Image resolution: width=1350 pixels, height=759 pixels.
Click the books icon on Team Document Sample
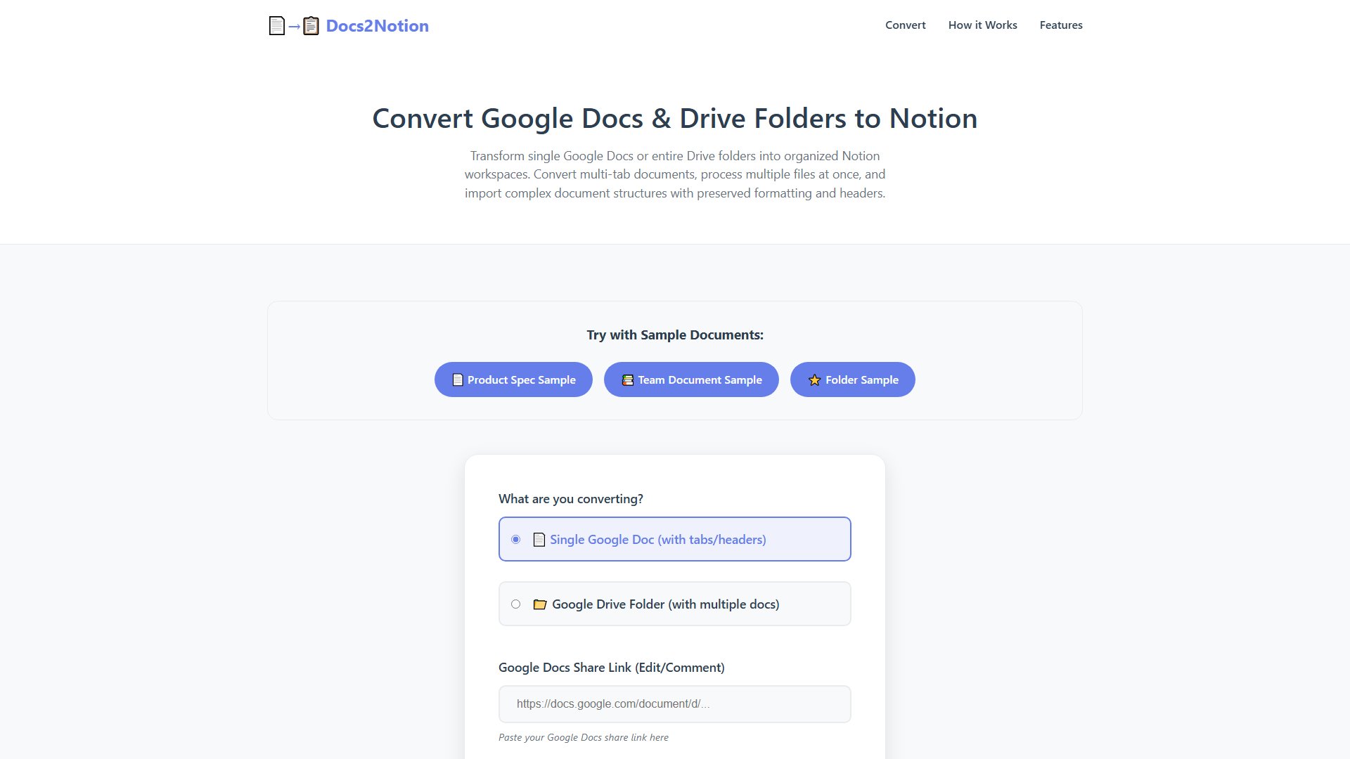628,380
